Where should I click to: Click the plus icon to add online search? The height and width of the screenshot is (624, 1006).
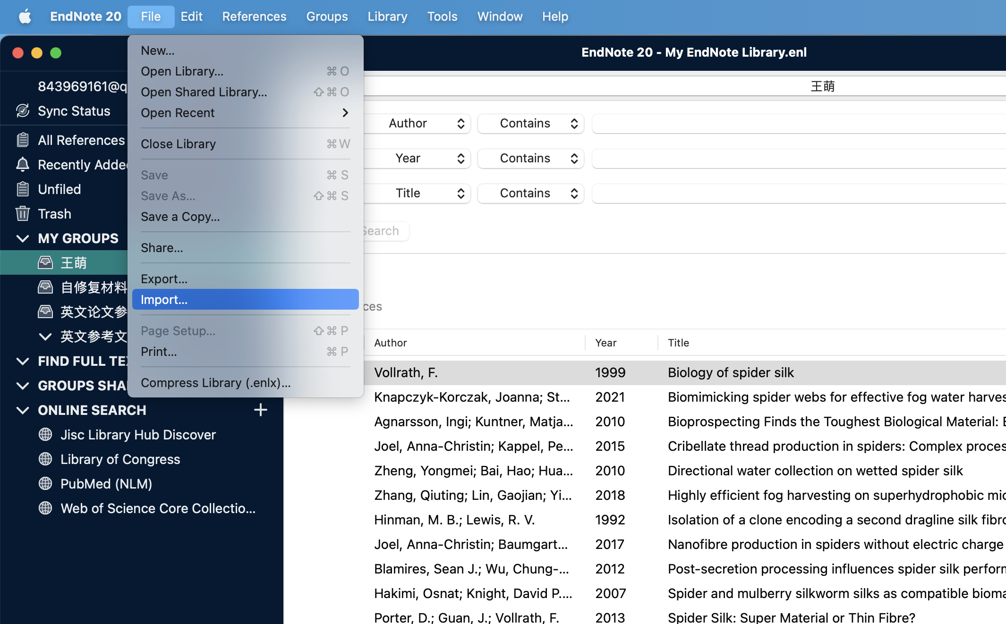tap(261, 410)
